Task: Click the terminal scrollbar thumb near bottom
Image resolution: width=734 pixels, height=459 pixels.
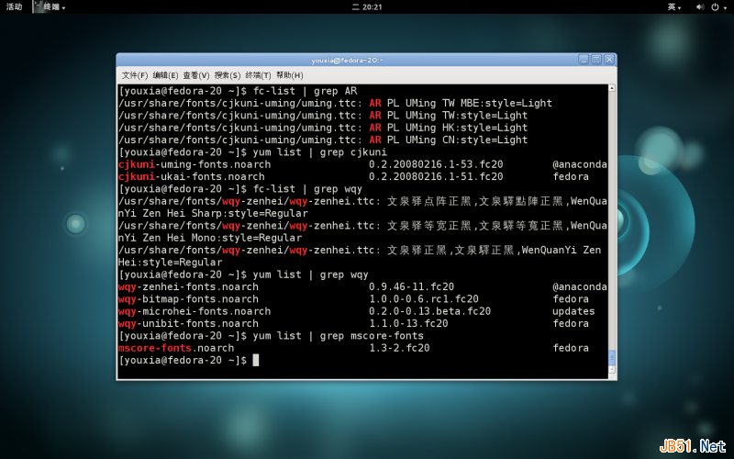Action: point(611,358)
